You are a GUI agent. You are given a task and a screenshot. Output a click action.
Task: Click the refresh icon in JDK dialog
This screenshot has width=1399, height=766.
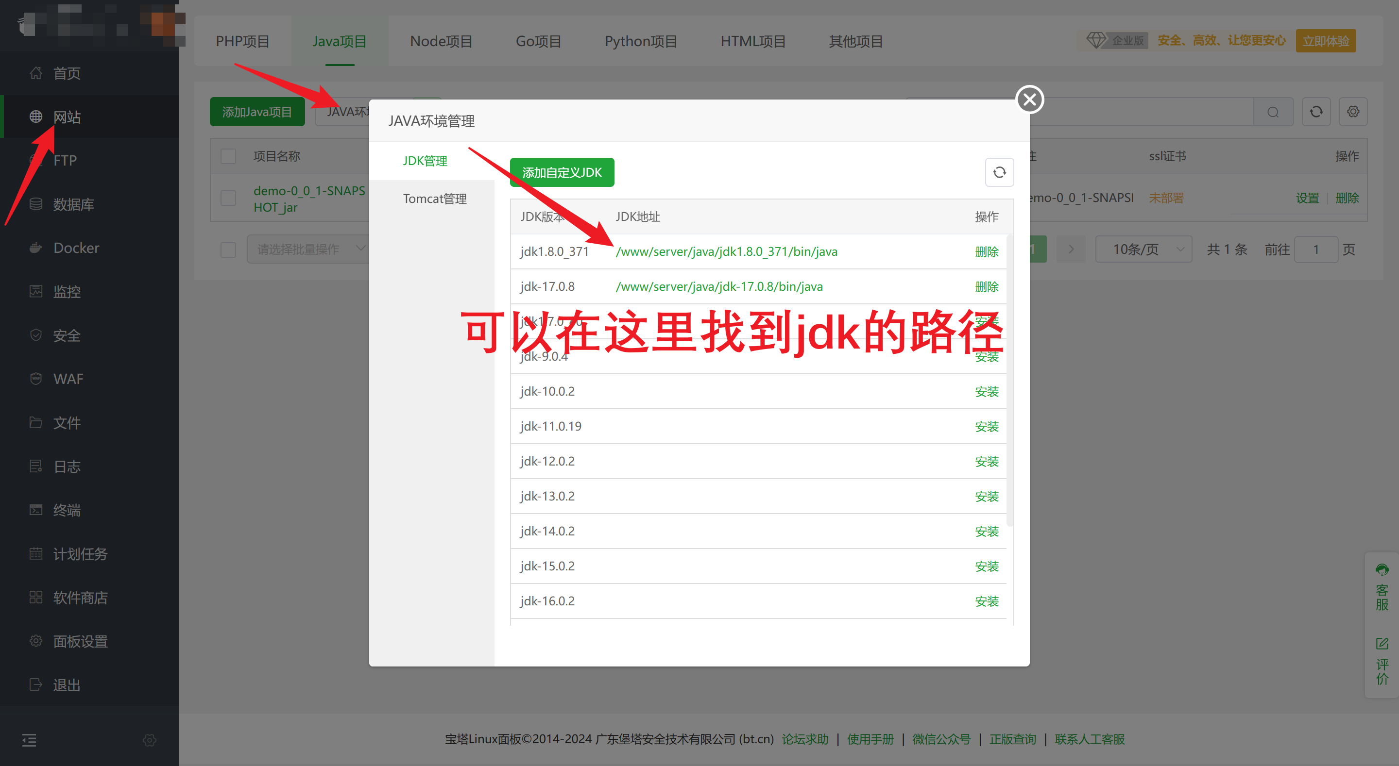tap(999, 173)
